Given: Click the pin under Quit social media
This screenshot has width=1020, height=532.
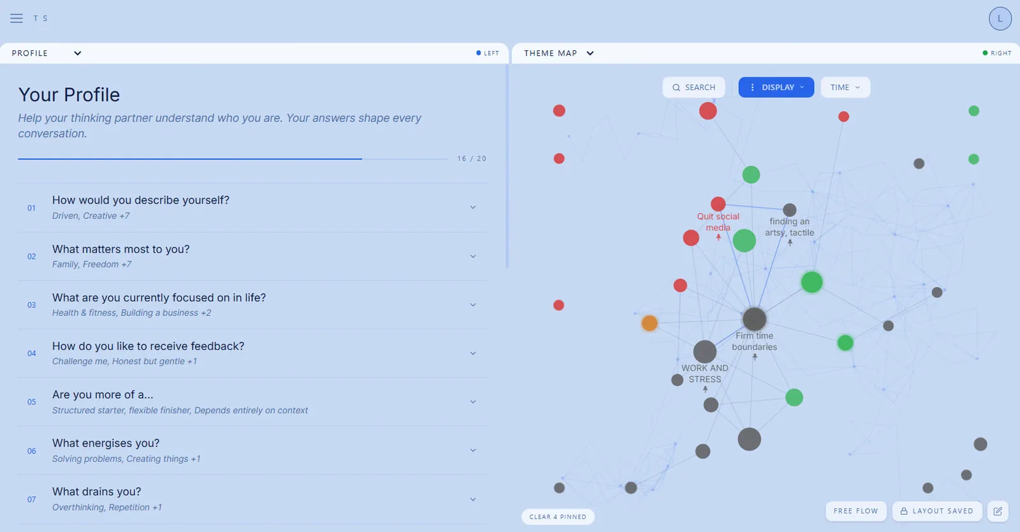Looking at the screenshot, I should point(718,237).
